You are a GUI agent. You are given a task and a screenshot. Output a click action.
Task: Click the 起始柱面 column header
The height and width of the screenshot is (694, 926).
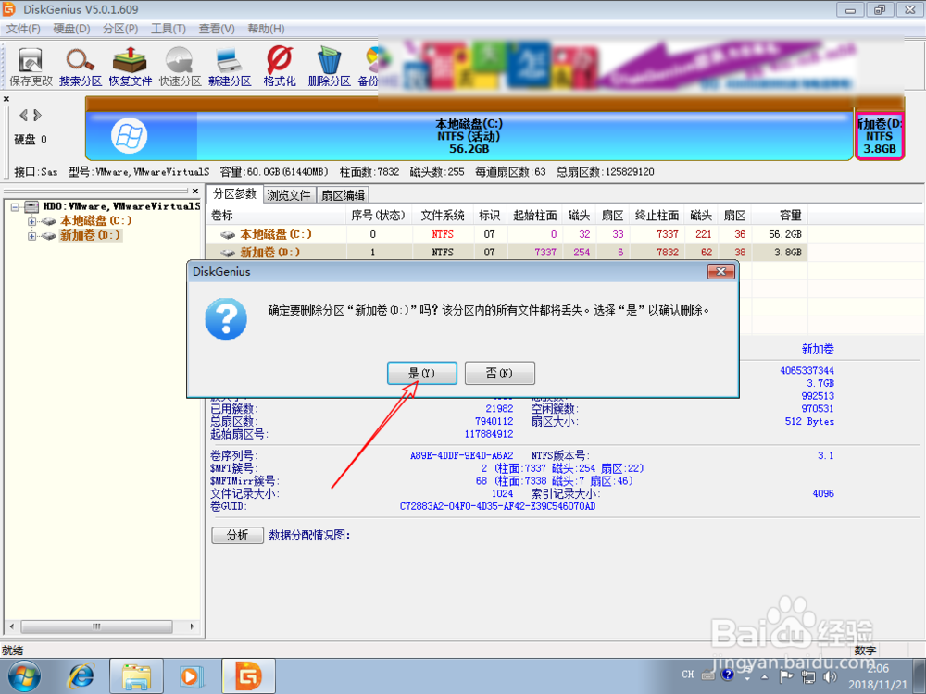pyautogui.click(x=534, y=216)
